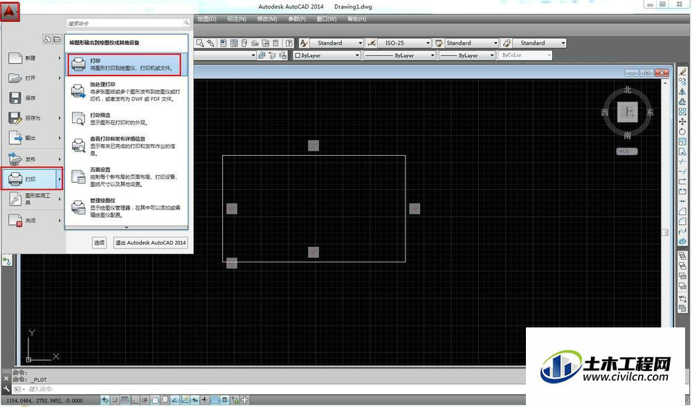Click the WCS label under ViewCube
The height and width of the screenshot is (407, 692).
(x=627, y=152)
